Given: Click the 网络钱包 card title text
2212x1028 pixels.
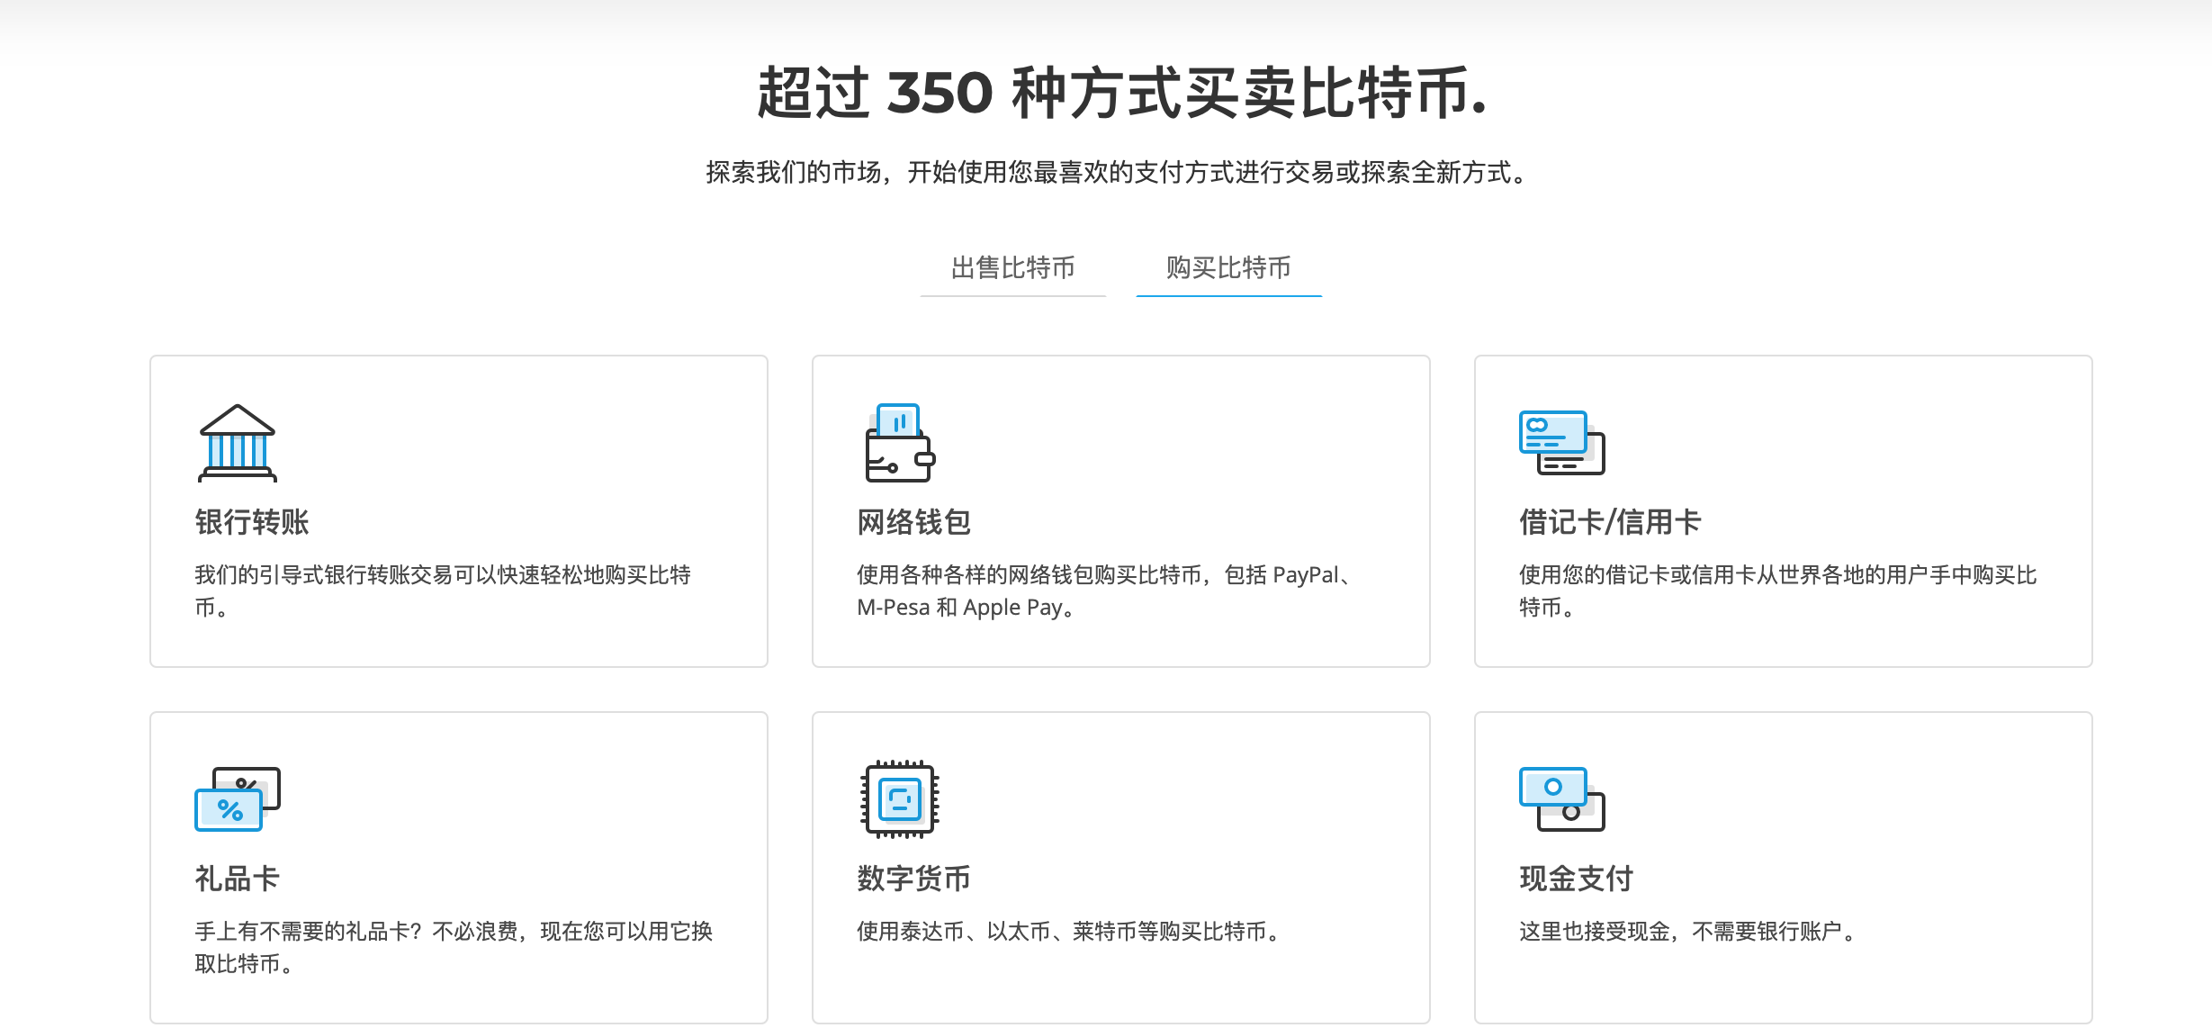Looking at the screenshot, I should 915,522.
